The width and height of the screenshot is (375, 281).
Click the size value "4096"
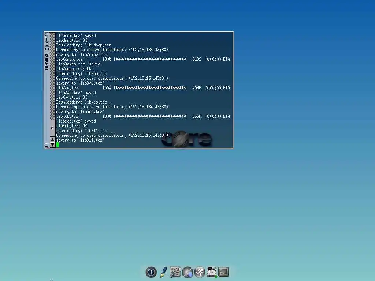(x=197, y=88)
